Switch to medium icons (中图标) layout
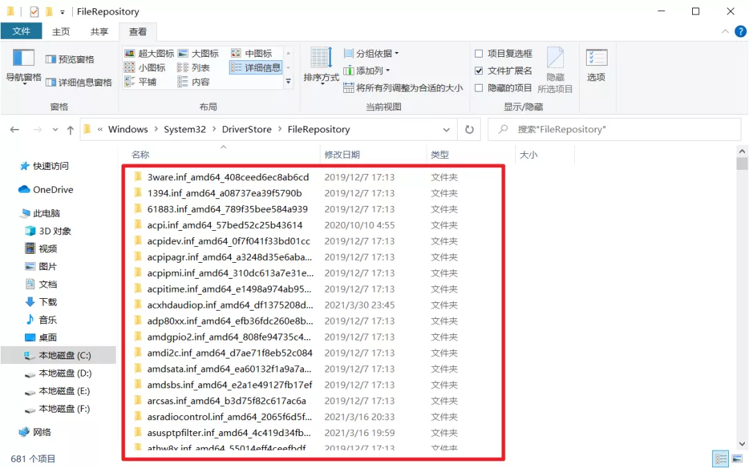749x468 pixels. coord(252,53)
